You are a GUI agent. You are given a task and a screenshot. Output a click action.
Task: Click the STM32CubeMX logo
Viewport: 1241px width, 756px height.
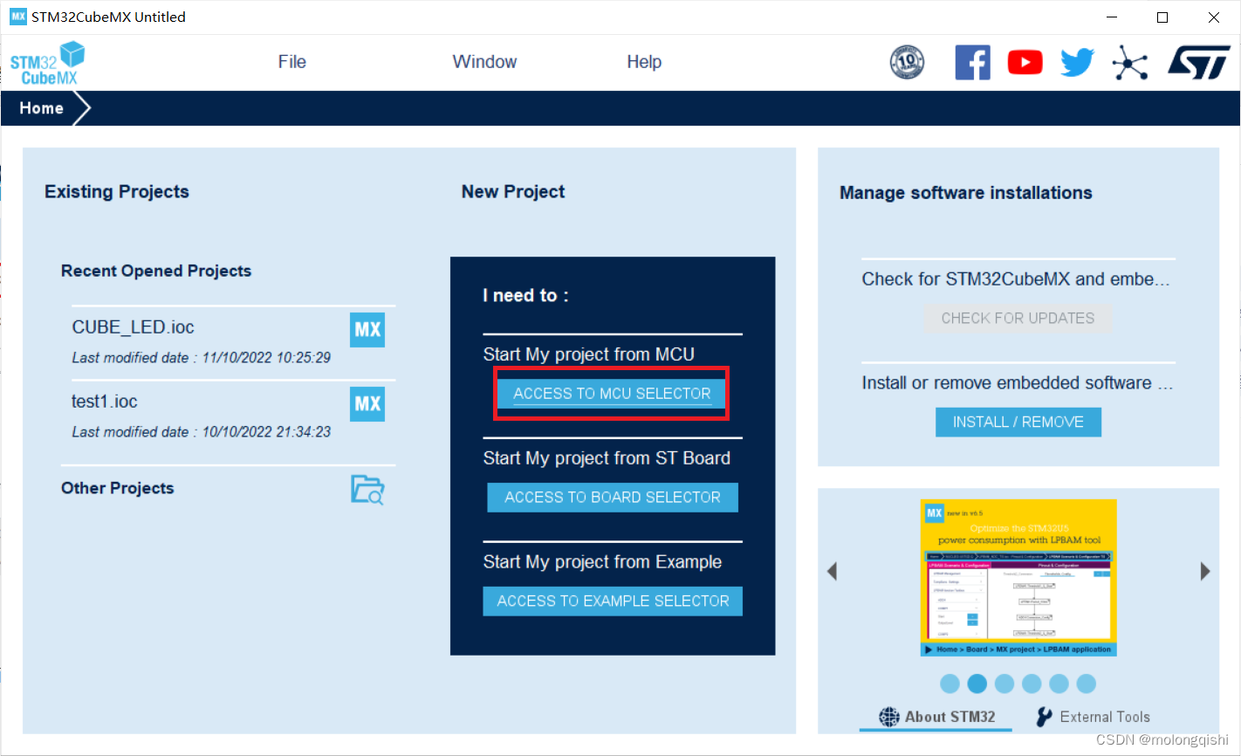(x=47, y=63)
